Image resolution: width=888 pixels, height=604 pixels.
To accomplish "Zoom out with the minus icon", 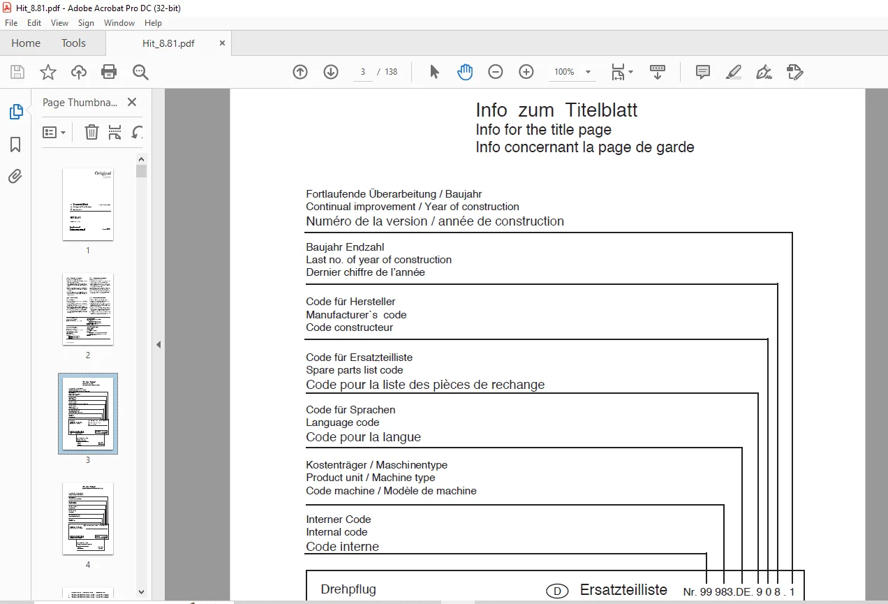I will [496, 72].
